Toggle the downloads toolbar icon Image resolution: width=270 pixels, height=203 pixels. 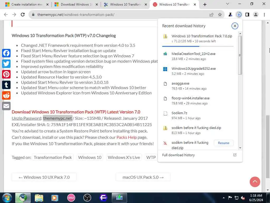click(x=239, y=15)
